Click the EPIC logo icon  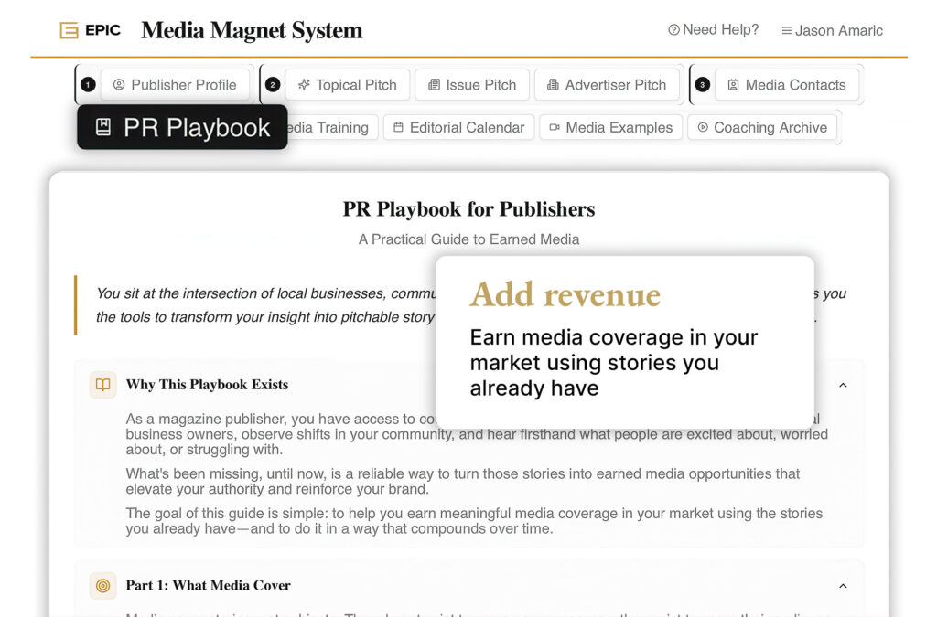click(x=70, y=30)
